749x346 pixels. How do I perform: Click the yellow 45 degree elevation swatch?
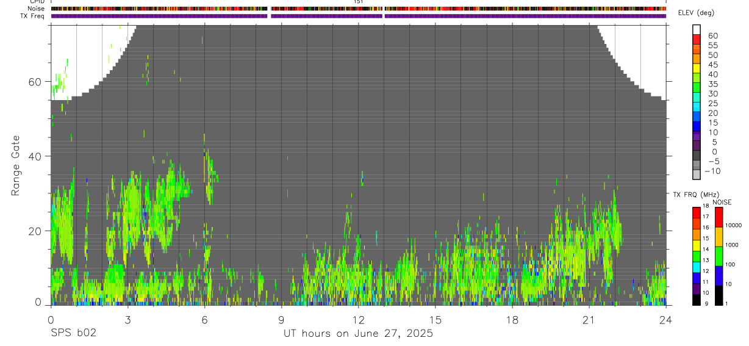[697, 68]
